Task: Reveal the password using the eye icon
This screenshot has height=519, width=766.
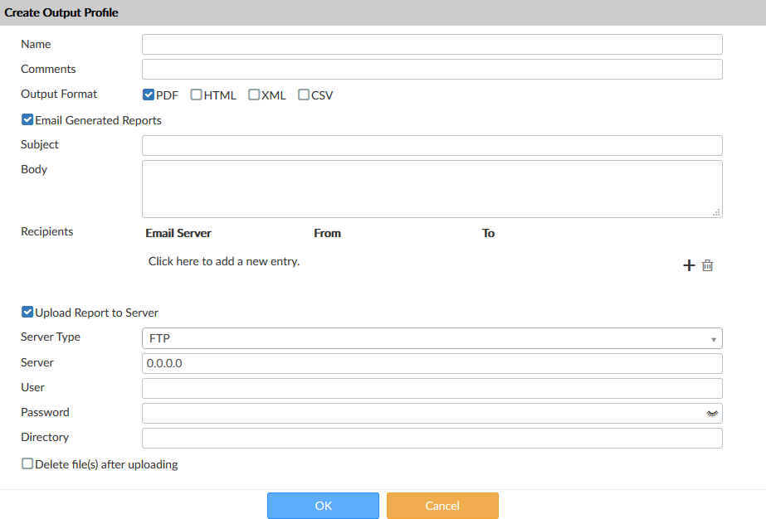Action: [712, 412]
